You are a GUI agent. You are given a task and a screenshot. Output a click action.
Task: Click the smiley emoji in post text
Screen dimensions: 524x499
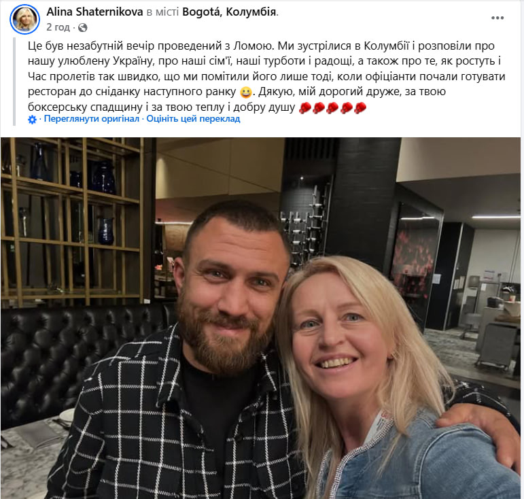point(245,92)
